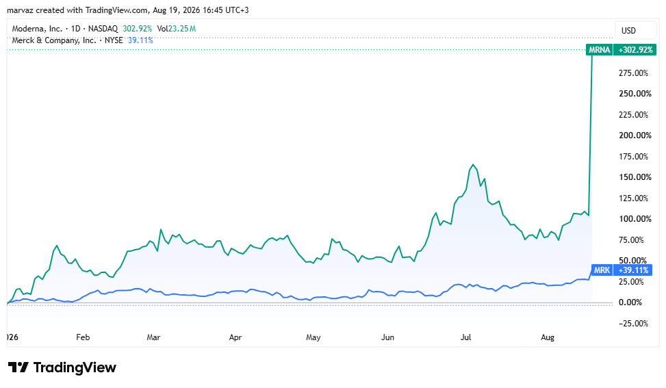Click the NYSE exchange label
Screen dimensions: 666x388
click(114, 40)
